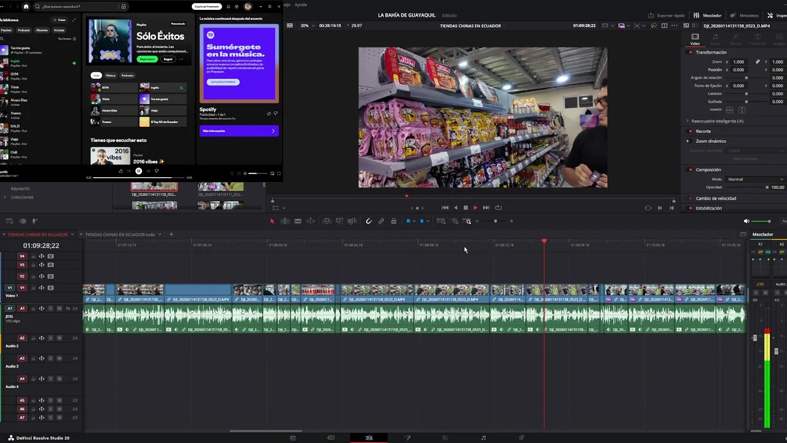
Task: Mute audio track A1 with M button
Action: click(x=60, y=308)
